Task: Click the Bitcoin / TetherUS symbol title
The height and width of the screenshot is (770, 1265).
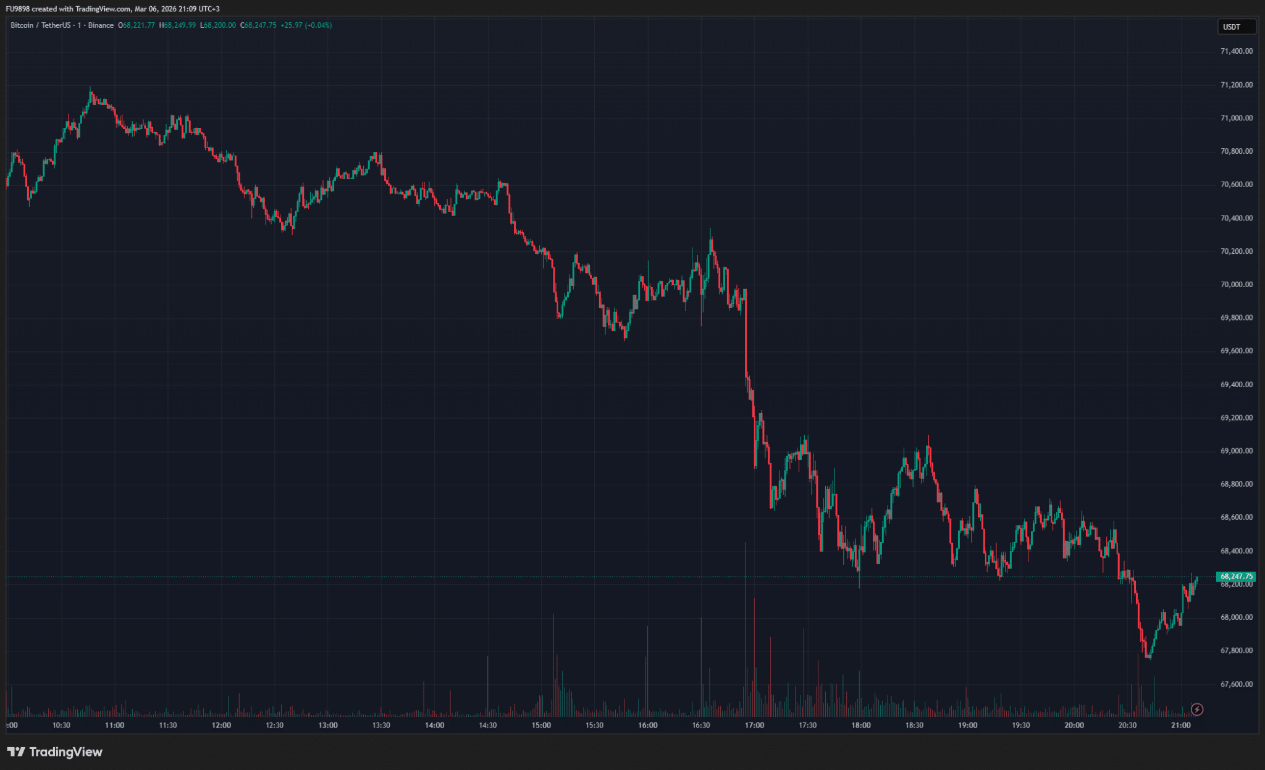Action: tap(40, 25)
